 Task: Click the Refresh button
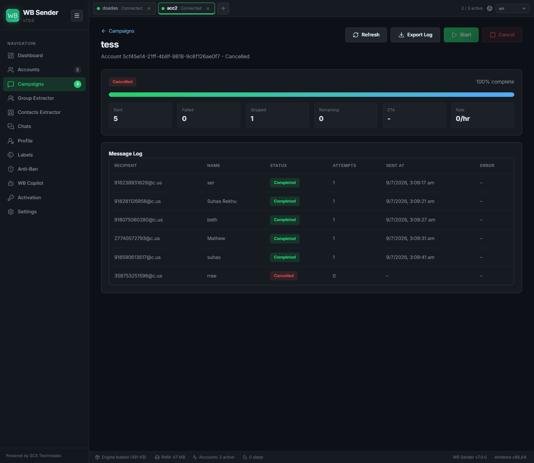366,35
